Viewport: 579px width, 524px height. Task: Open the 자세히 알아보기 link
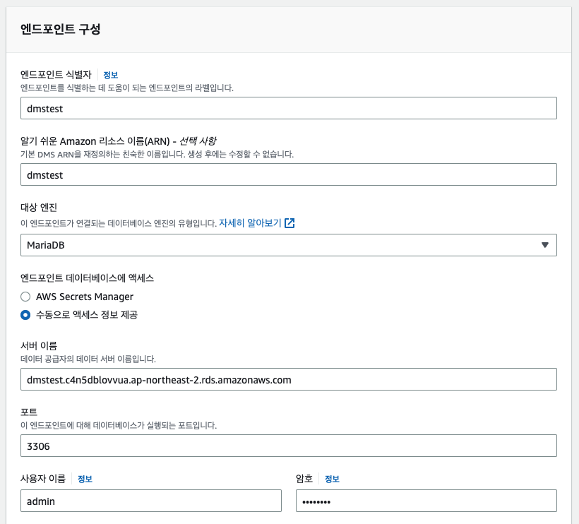point(250,223)
